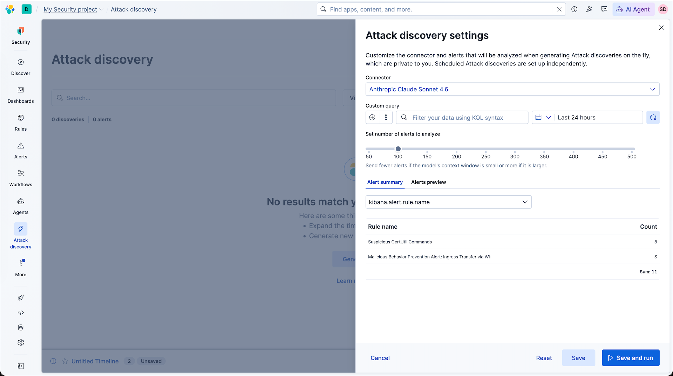The image size is (673, 376).
Task: Click the Save button
Action: (578, 358)
